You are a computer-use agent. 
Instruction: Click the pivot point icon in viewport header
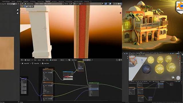point(72,4)
